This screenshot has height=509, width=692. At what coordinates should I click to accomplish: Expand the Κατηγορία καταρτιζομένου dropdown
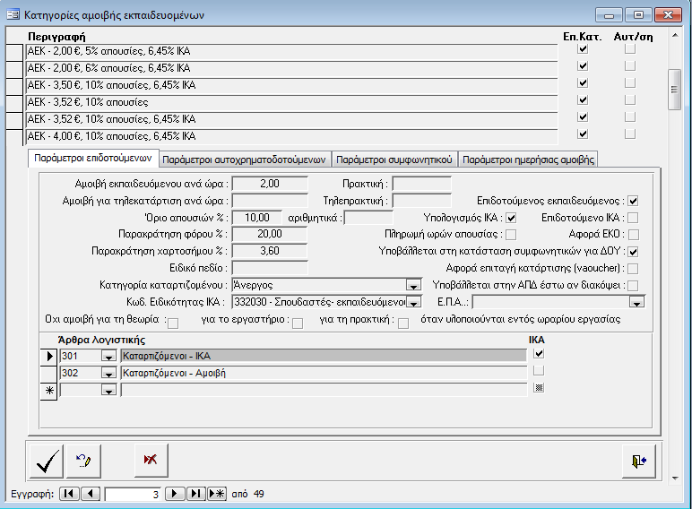coord(413,285)
